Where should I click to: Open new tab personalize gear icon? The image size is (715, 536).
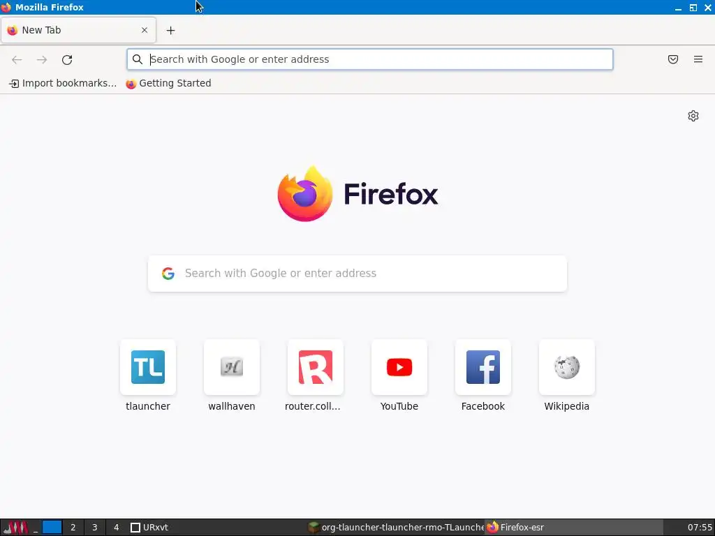(x=693, y=116)
